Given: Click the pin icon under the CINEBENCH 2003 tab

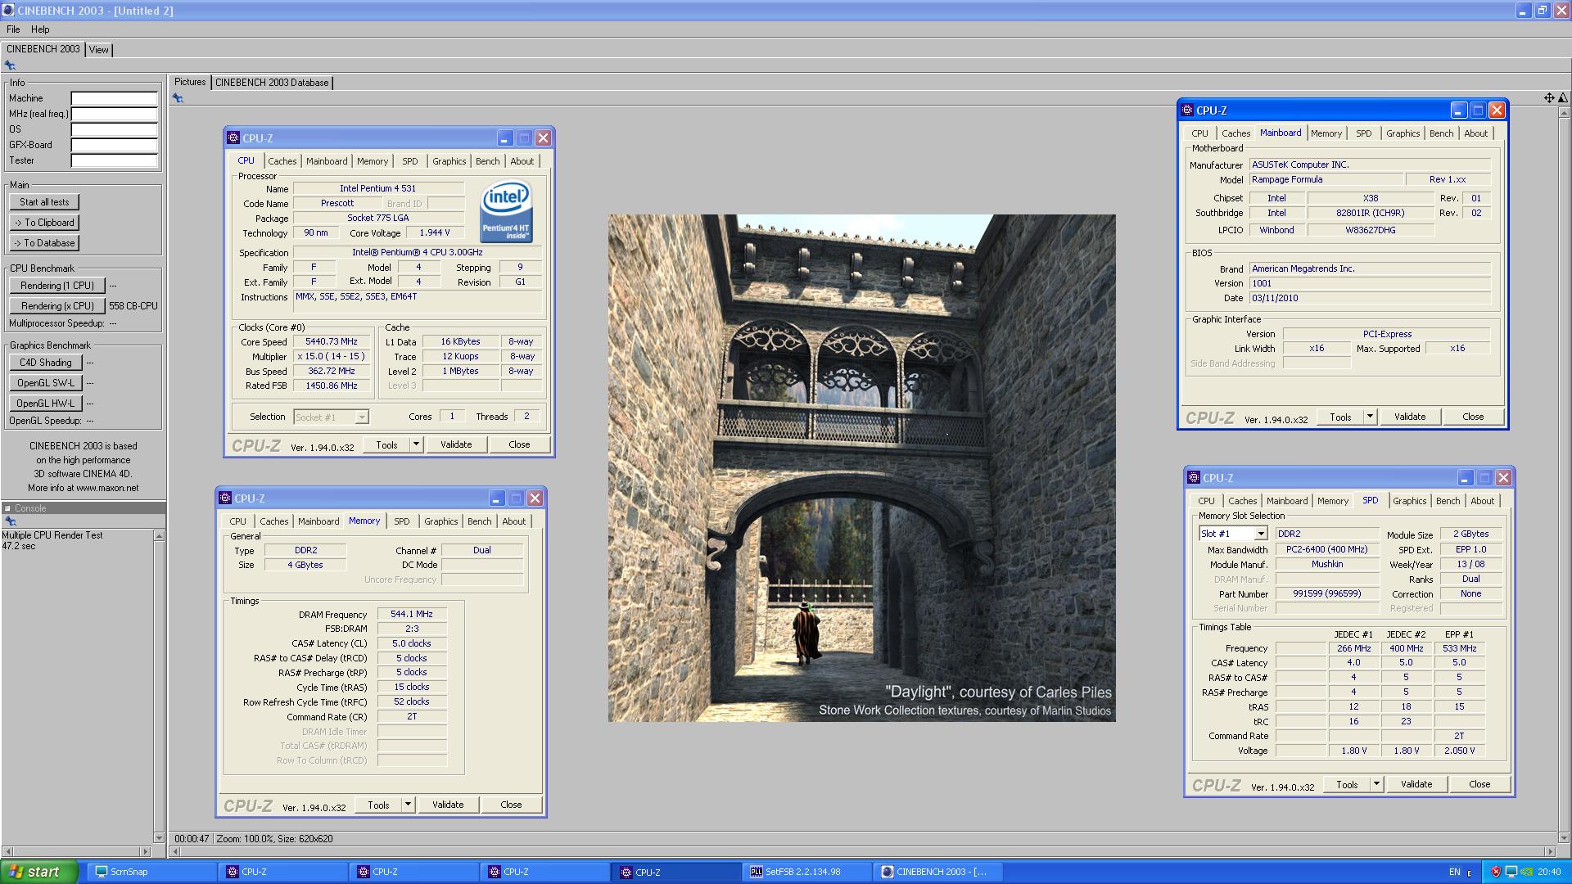Looking at the screenshot, I should click(10, 65).
